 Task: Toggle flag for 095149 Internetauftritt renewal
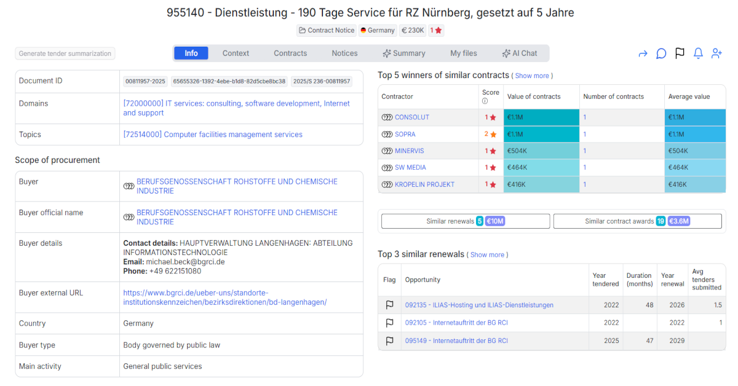(389, 341)
